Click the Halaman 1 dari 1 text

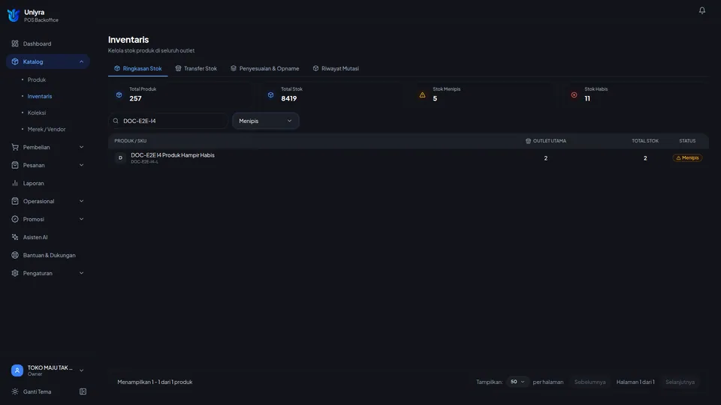pyautogui.click(x=635, y=382)
